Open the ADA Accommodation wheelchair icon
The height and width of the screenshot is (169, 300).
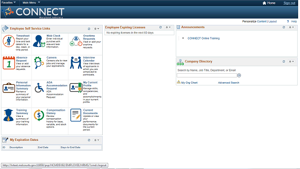coord(39,88)
